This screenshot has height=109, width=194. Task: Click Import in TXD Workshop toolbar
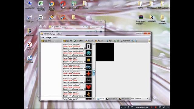[89, 41]
